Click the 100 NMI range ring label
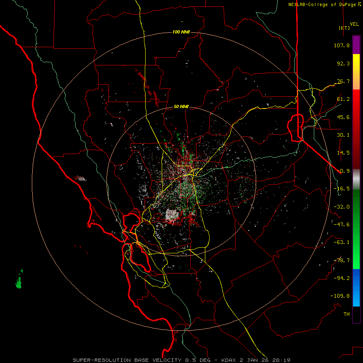Screen dimensions: 363x363 pos(181,32)
